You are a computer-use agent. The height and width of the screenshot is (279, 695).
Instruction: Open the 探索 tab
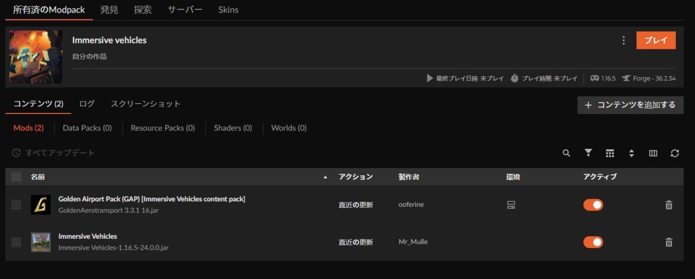pos(143,10)
